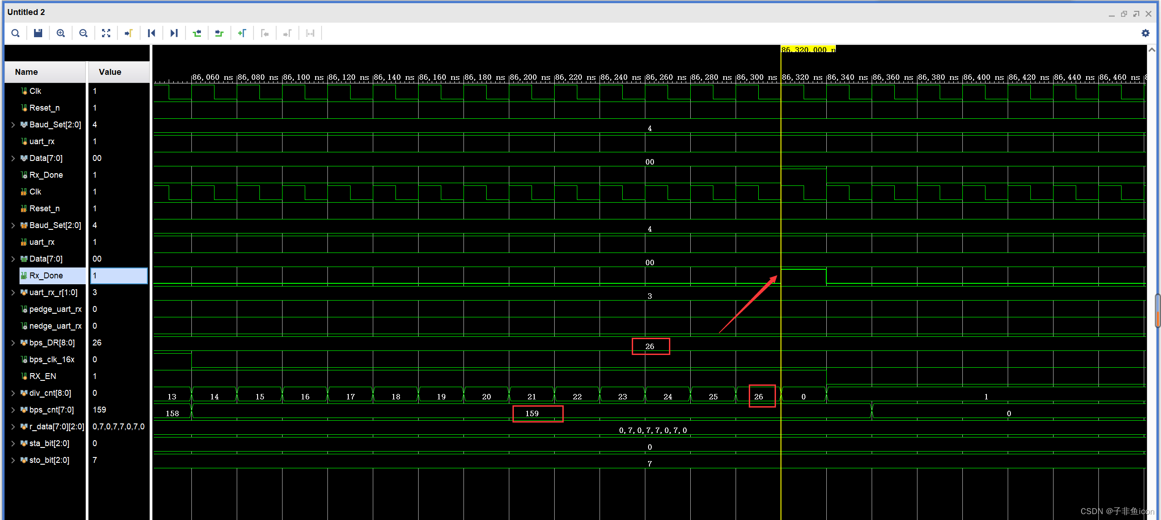
Task: Jump to the previous transition
Action: 197,33
